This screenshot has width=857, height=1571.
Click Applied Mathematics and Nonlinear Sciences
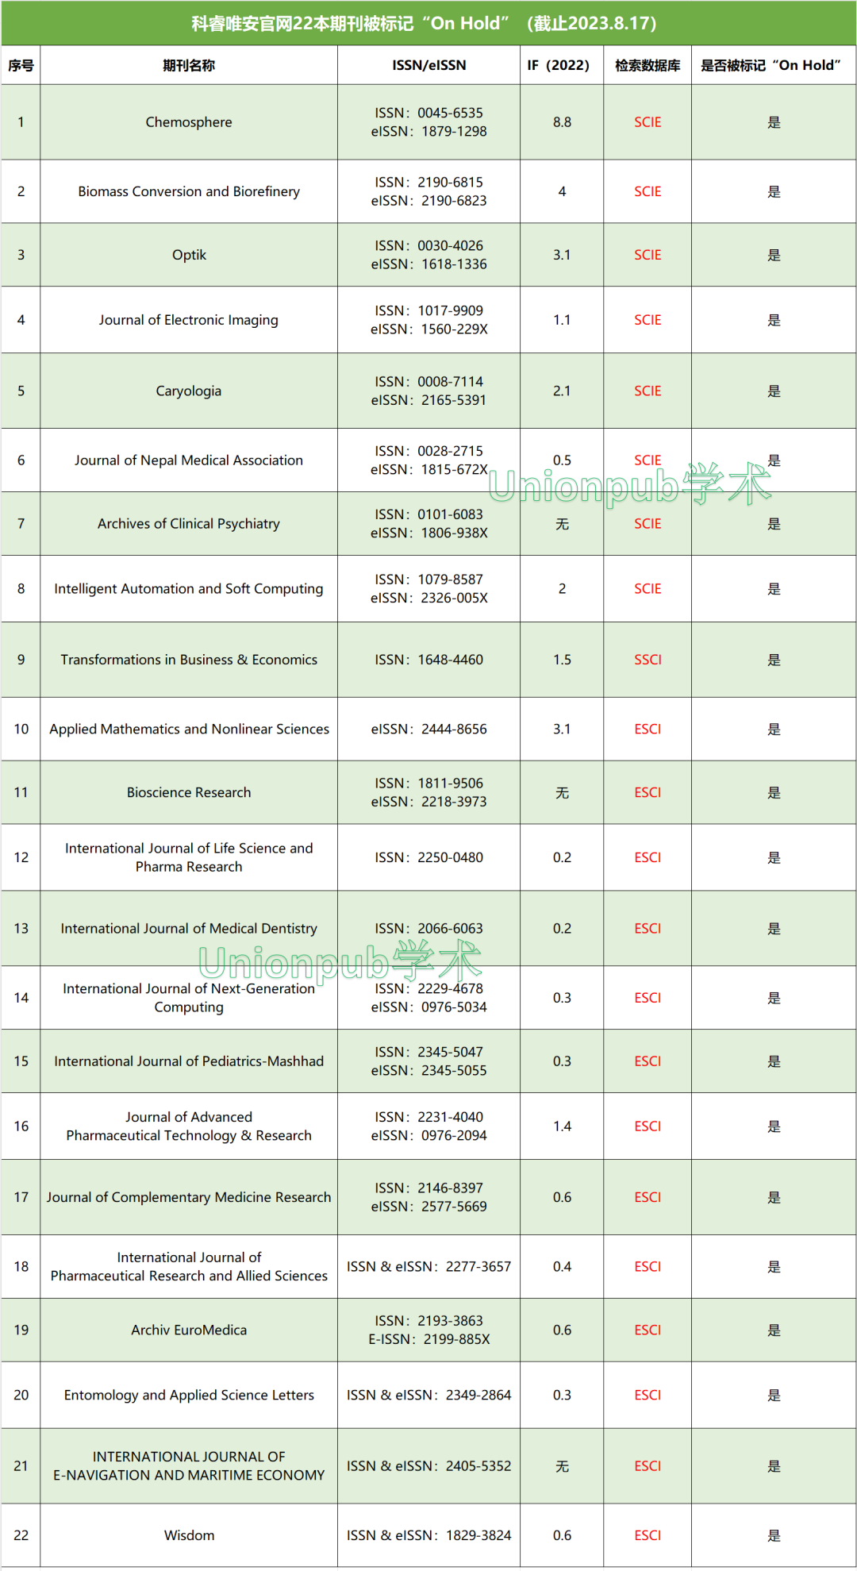point(189,729)
